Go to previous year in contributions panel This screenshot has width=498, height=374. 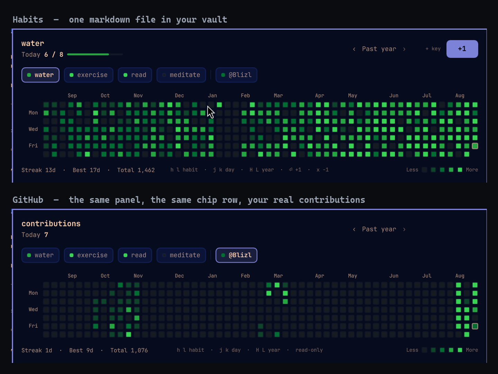click(354, 230)
